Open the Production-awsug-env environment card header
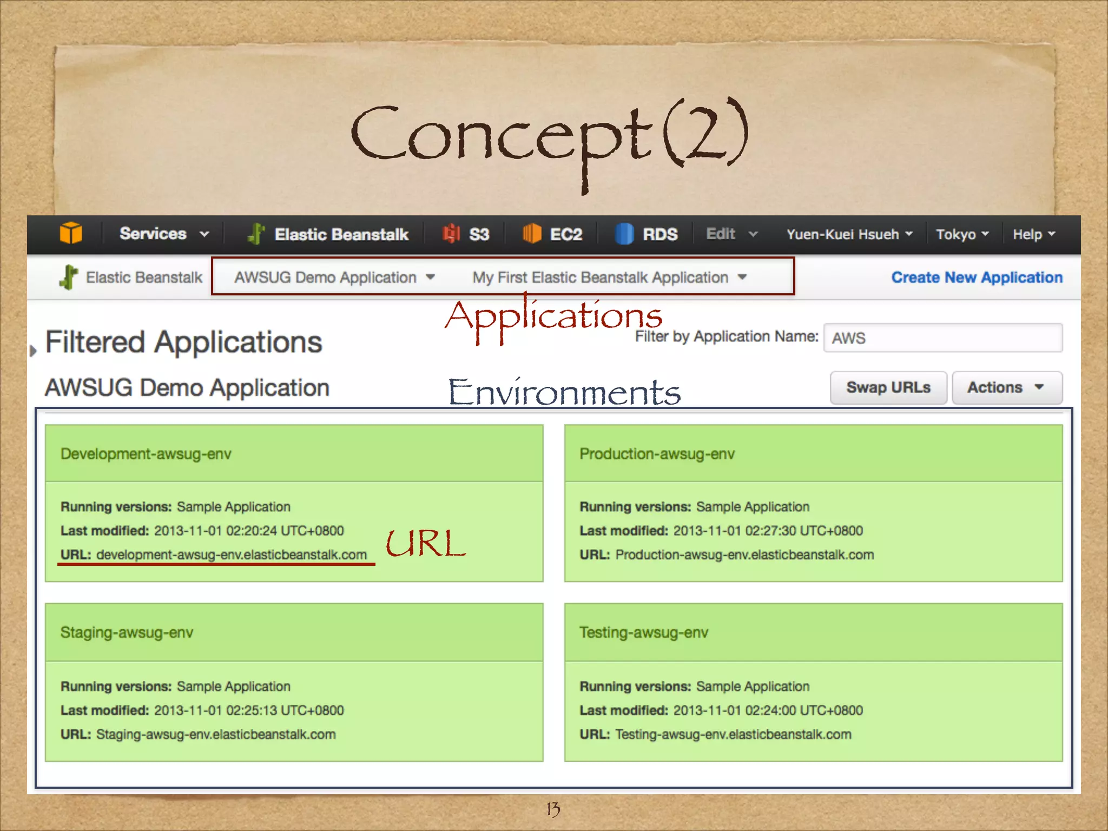 (x=813, y=453)
